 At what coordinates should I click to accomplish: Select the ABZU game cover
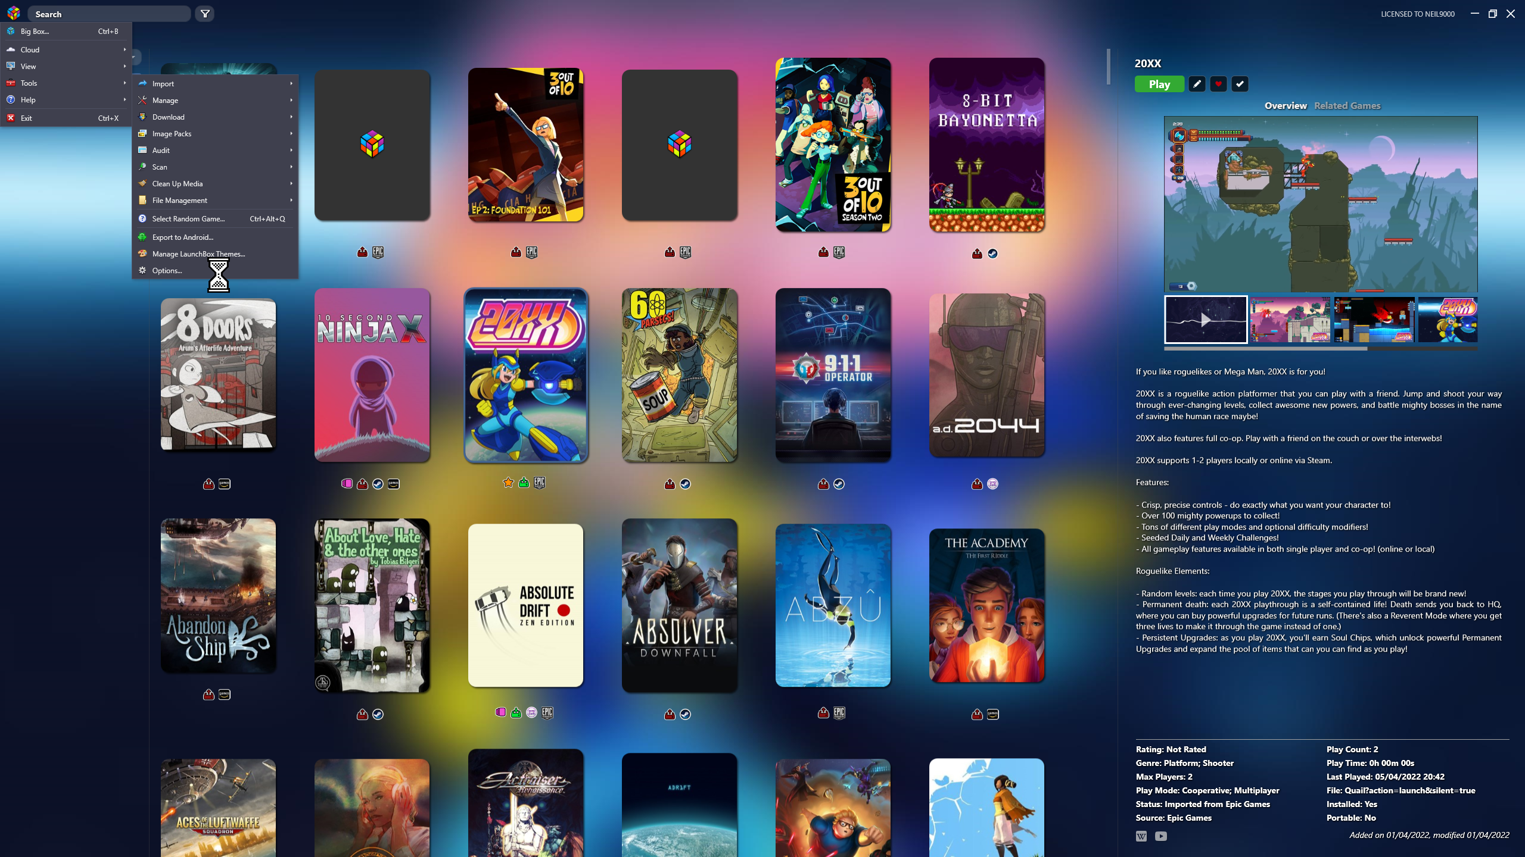pyautogui.click(x=833, y=605)
